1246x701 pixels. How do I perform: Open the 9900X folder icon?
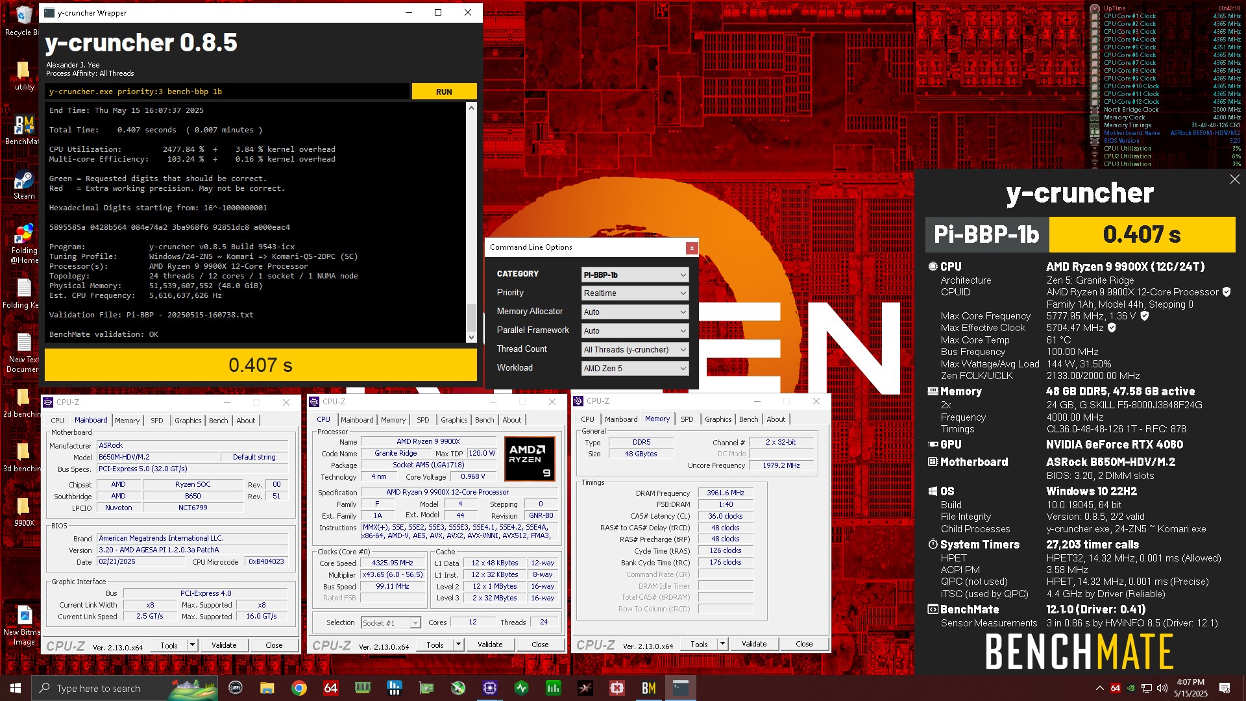[24, 511]
